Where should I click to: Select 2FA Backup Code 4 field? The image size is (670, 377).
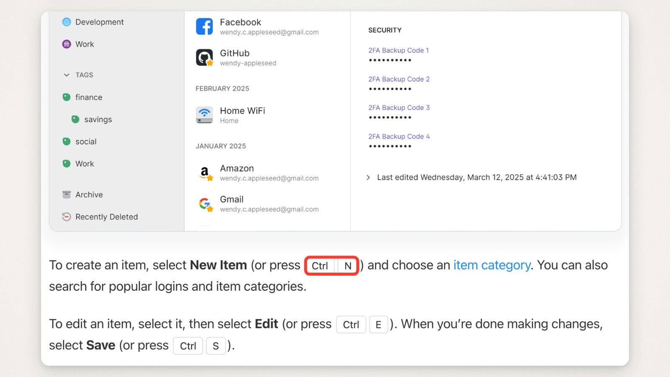click(x=399, y=141)
